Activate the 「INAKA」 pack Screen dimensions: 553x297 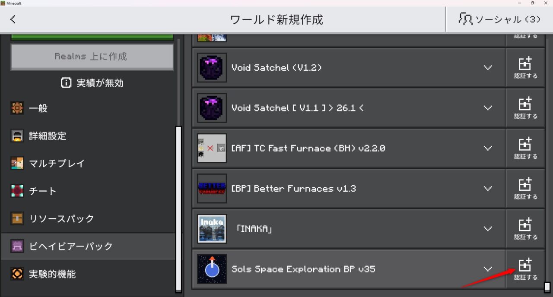click(x=525, y=229)
